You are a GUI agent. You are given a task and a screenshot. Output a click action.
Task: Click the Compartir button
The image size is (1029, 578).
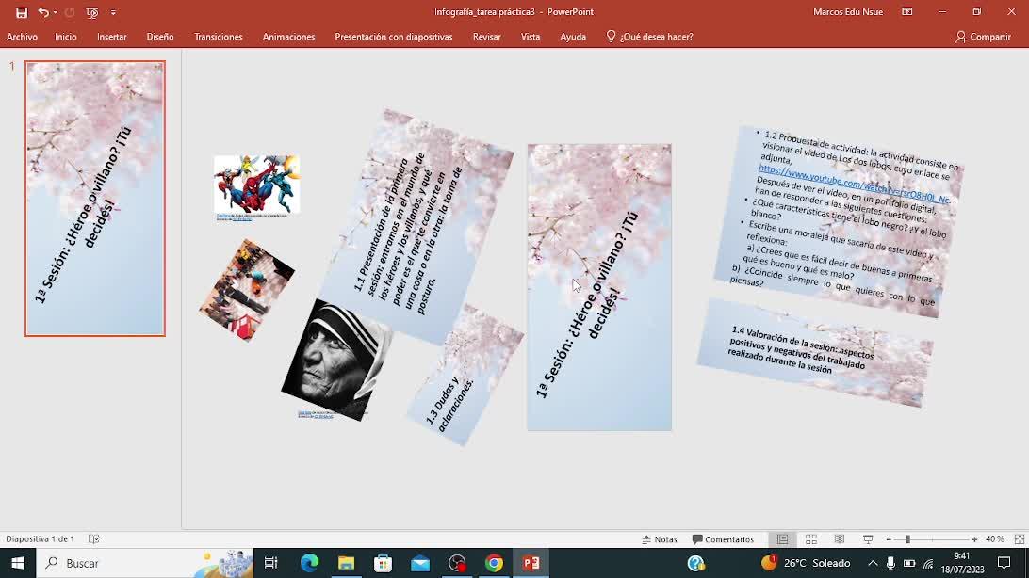(983, 37)
